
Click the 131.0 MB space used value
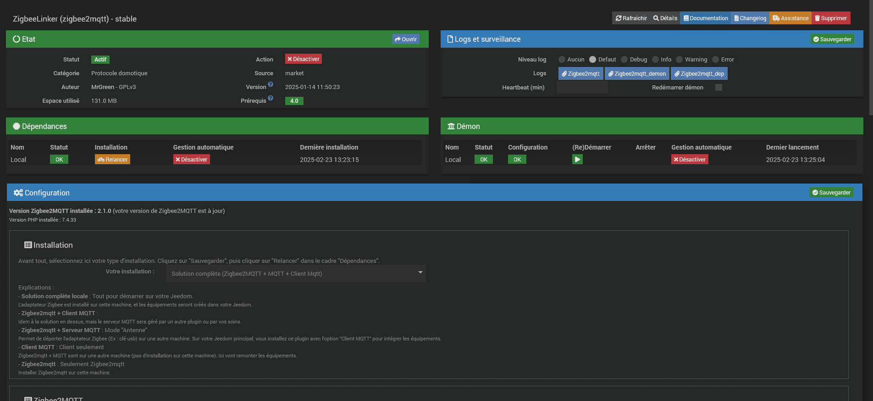click(104, 101)
